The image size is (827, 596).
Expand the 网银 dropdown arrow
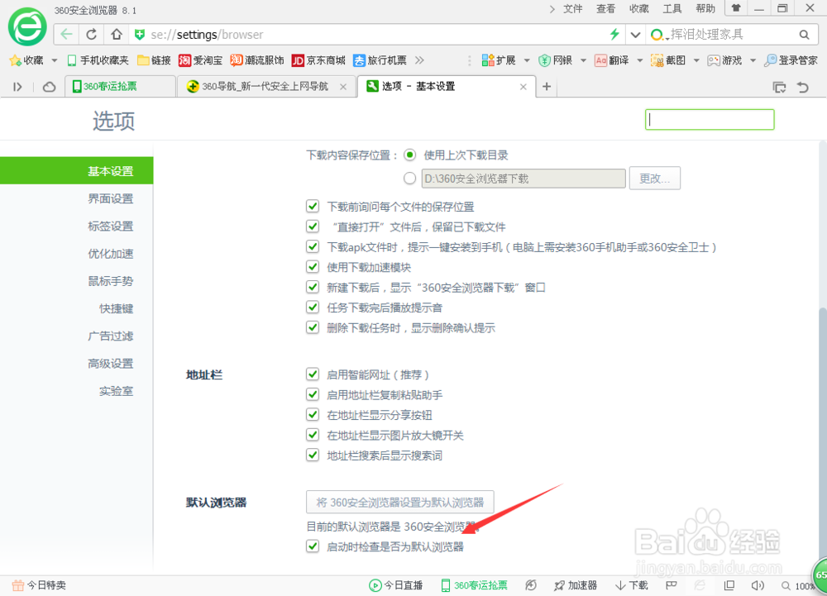[583, 60]
